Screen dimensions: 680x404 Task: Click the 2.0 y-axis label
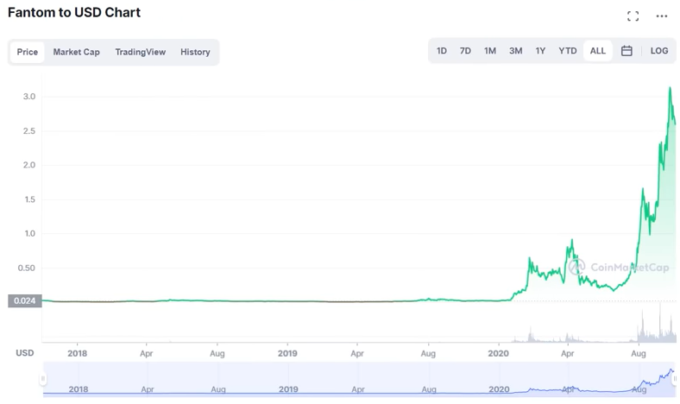[29, 165]
